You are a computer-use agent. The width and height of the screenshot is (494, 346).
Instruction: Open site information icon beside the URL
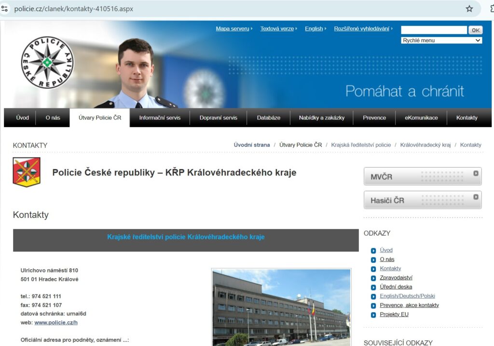tap(4, 9)
